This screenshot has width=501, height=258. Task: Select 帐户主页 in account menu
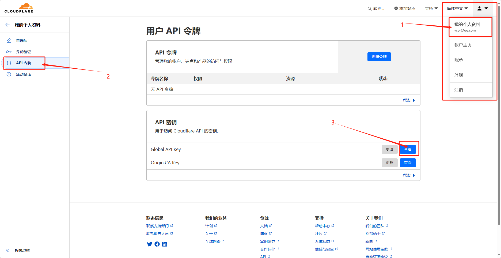[471, 45]
